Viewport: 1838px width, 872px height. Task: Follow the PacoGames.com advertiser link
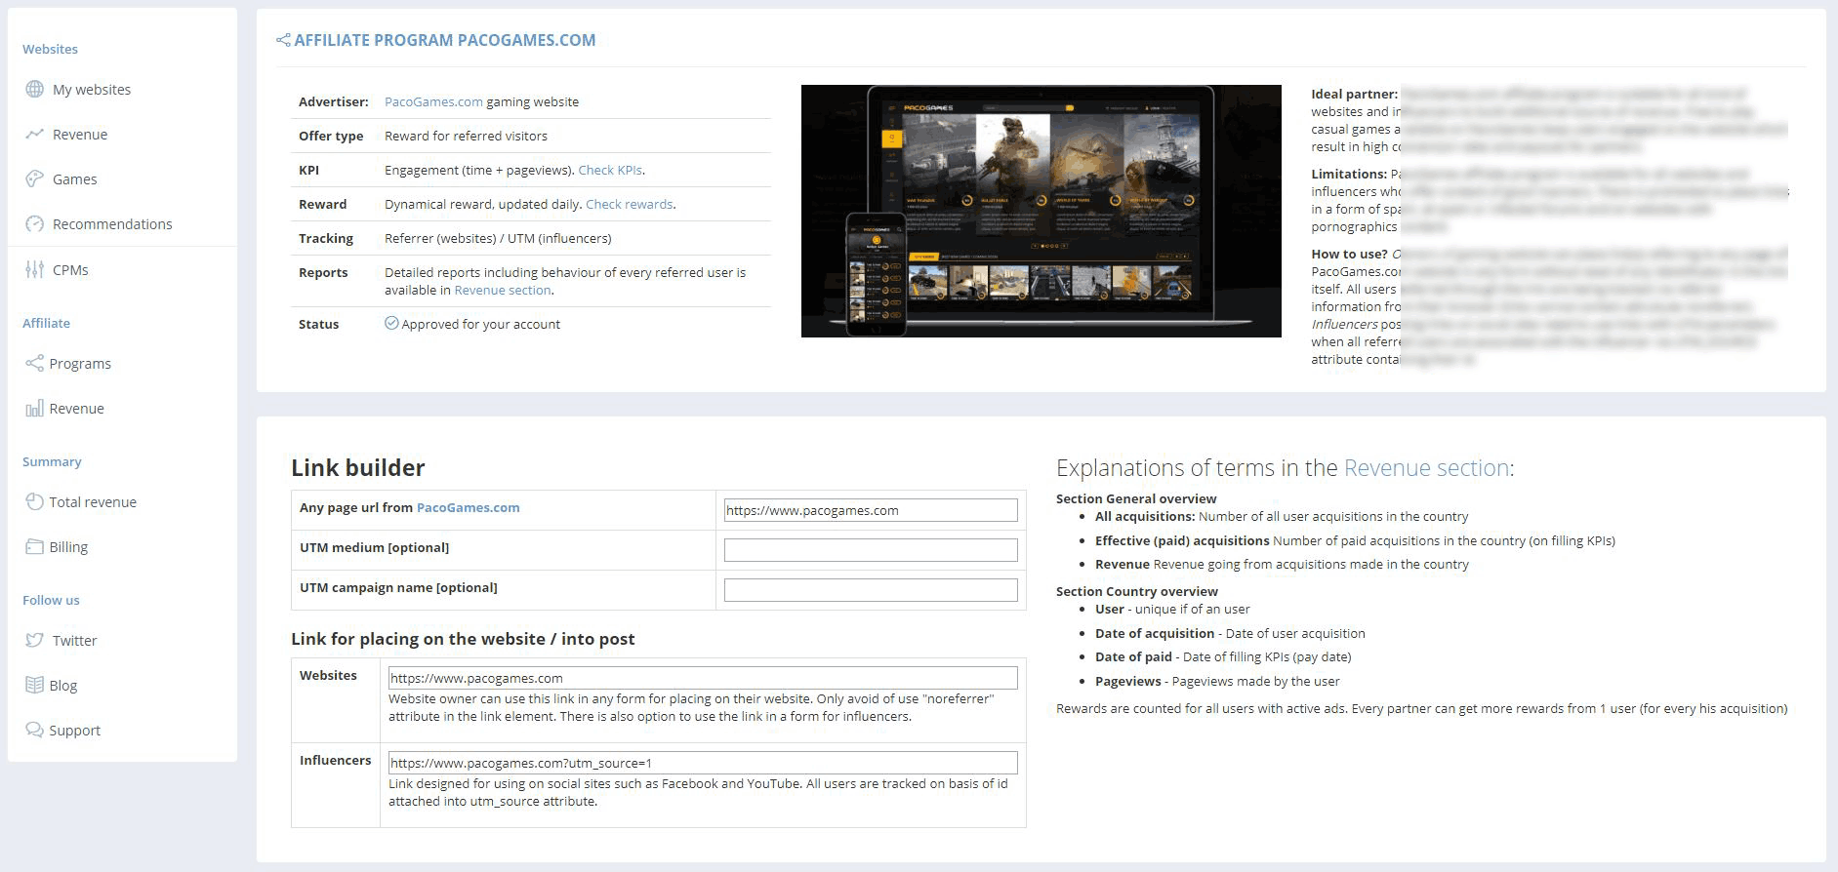433,101
